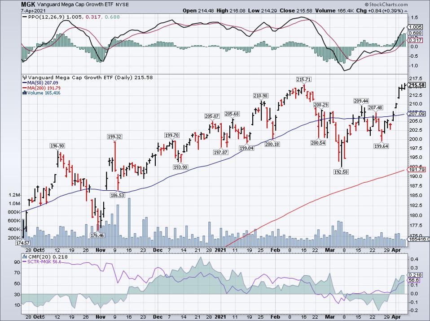Click the 174.57 September low label
This screenshot has width=430, height=321.
coord(23,243)
